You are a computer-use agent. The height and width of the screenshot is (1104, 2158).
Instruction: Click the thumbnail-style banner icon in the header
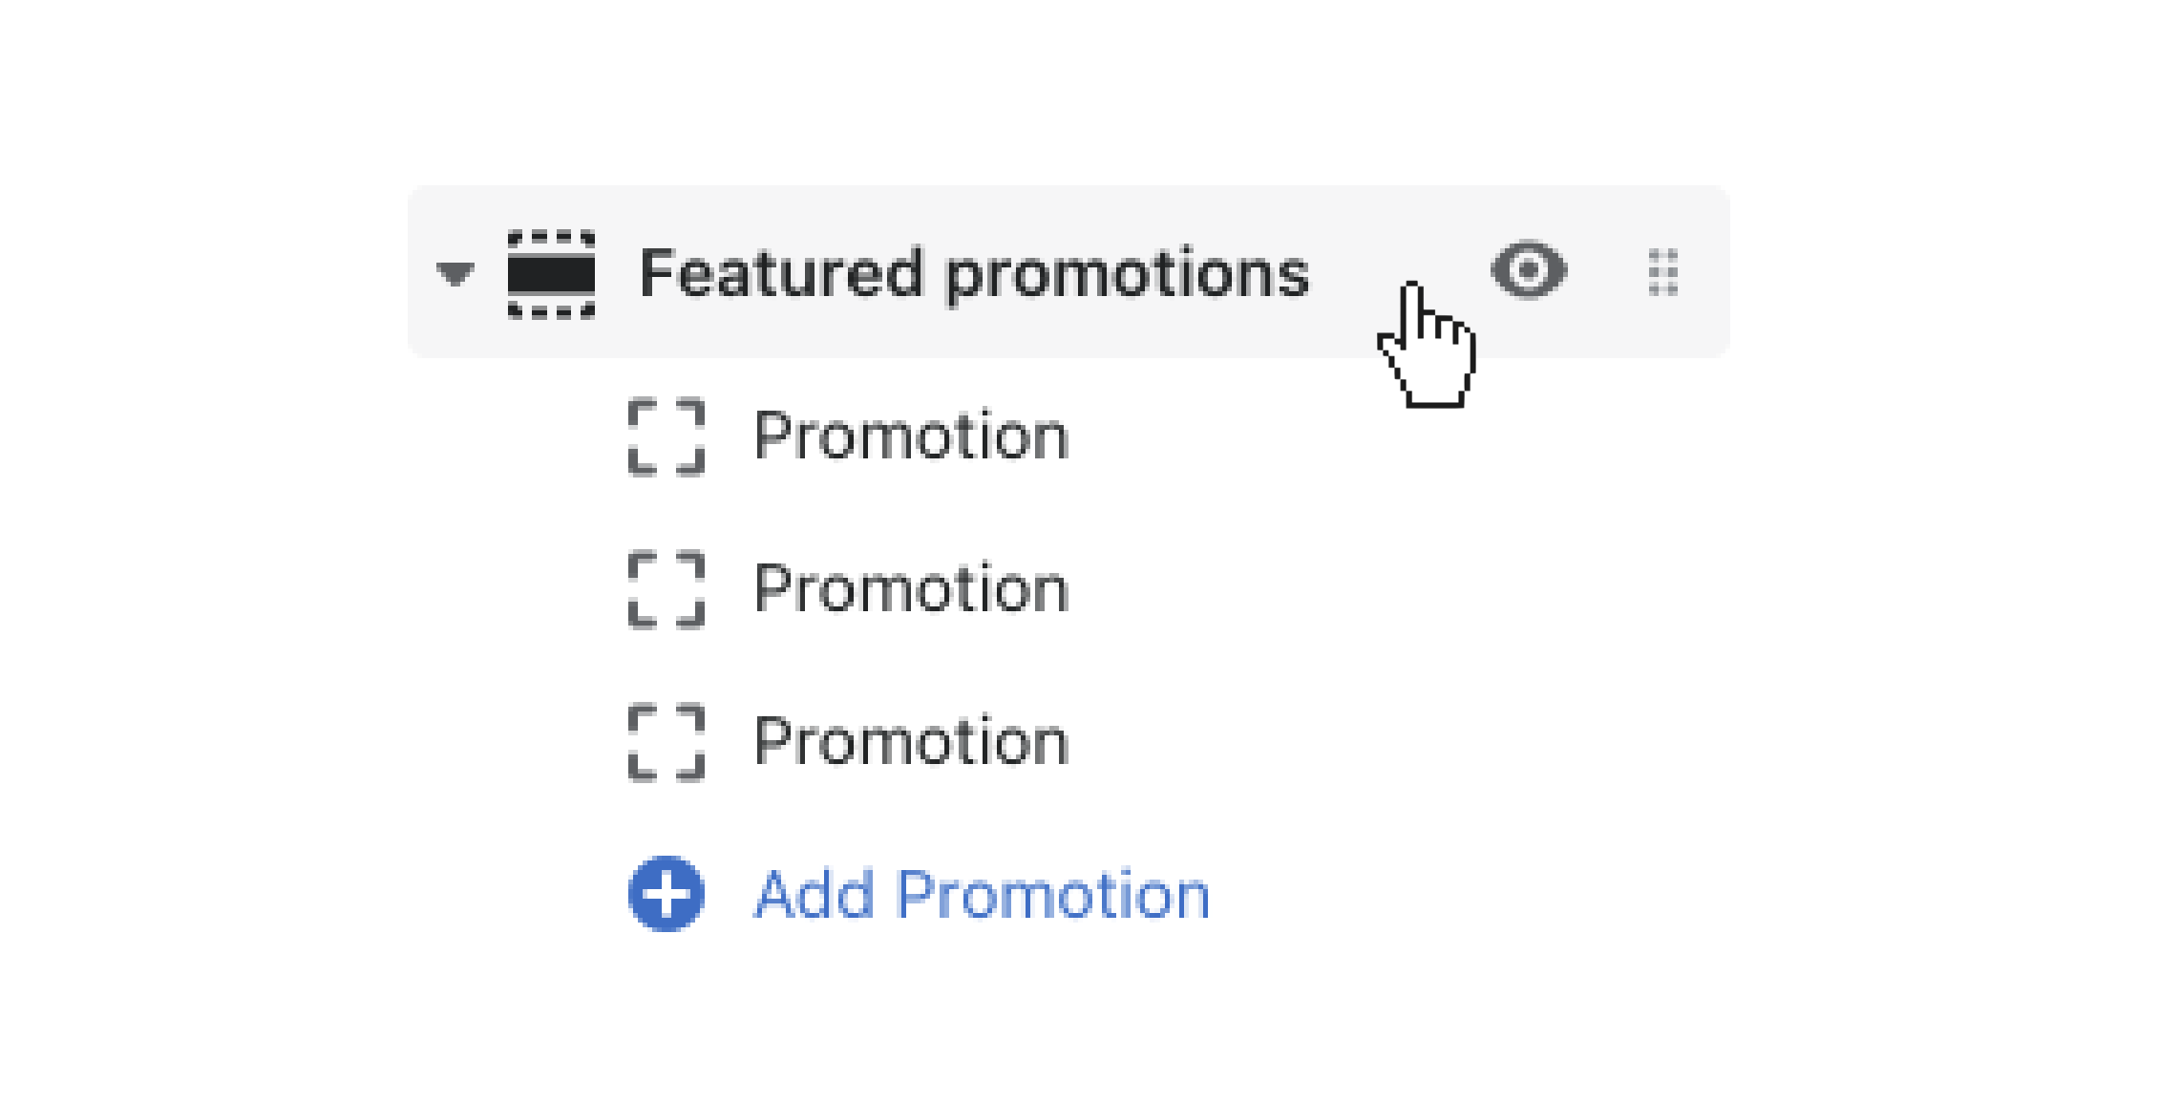(x=551, y=274)
